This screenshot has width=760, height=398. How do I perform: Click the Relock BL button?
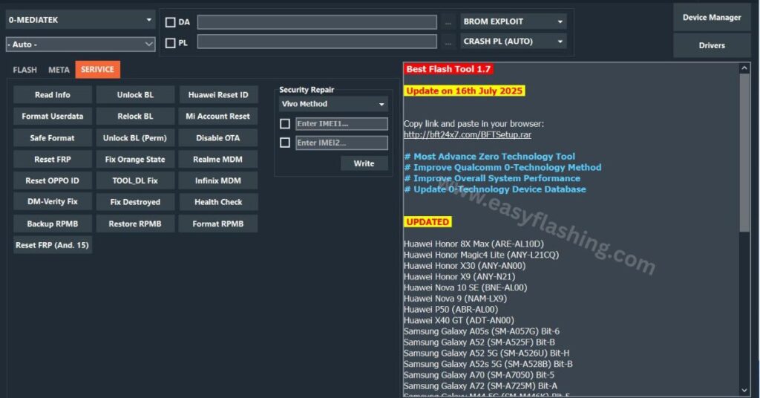135,117
